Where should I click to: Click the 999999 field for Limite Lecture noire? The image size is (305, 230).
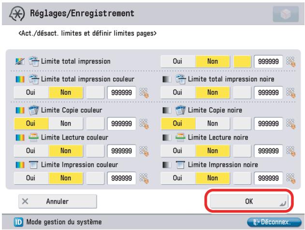[x=268, y=151]
